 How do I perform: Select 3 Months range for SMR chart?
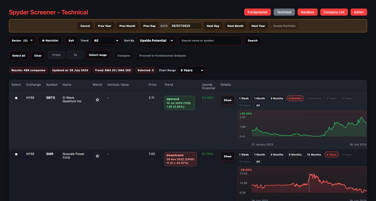point(277,155)
